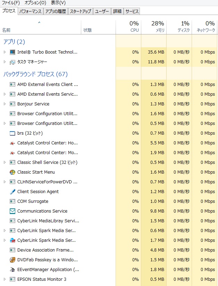The image size is (218, 286).
Task: Click the Classic Start Menu shell icon
Action: (x=12, y=172)
